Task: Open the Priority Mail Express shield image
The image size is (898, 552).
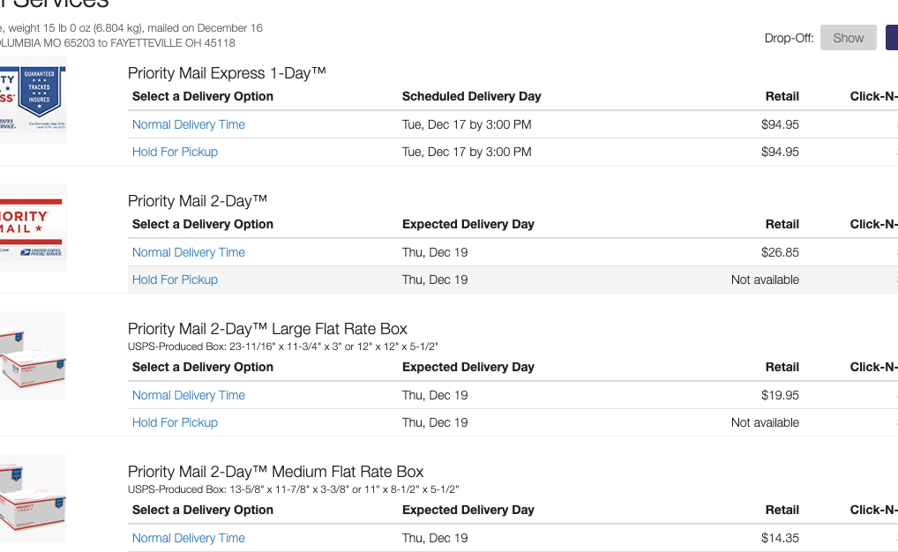Action: [x=34, y=100]
